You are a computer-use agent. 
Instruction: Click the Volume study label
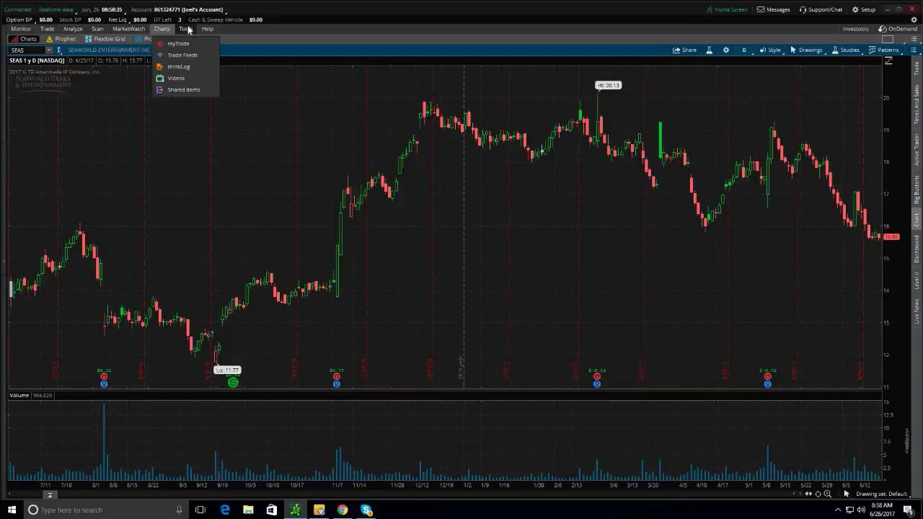pos(19,395)
